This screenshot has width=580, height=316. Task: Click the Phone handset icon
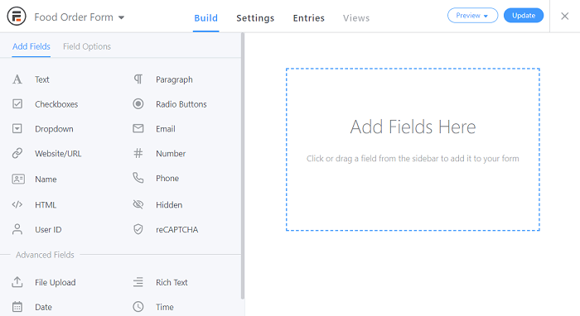[x=138, y=178]
